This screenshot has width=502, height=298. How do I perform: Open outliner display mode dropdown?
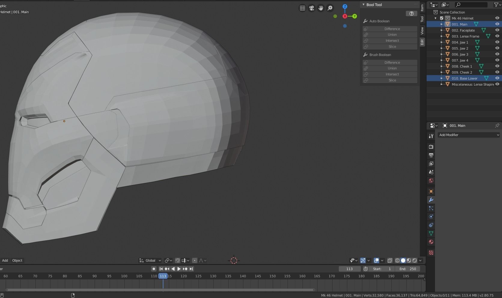(434, 5)
